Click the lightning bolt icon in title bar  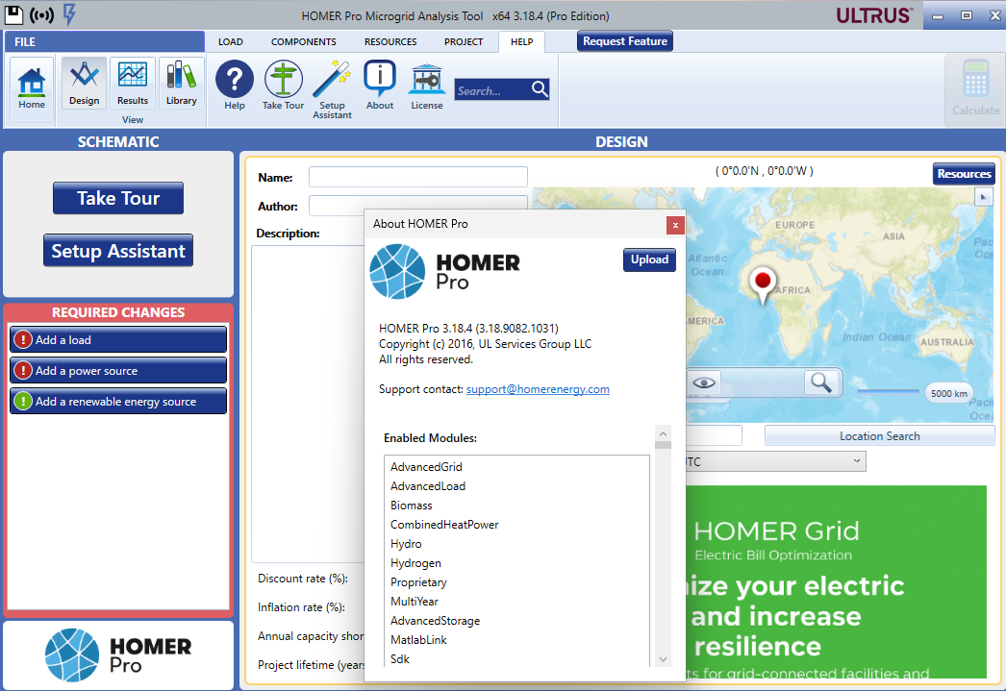(x=69, y=14)
